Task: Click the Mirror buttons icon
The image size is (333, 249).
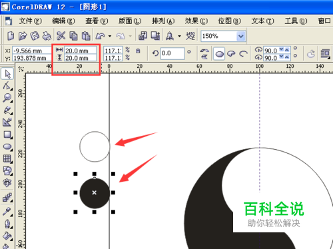Action: click(x=204, y=54)
